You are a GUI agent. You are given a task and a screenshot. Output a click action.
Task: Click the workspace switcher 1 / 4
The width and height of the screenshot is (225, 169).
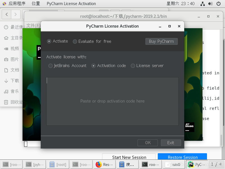click(x=216, y=164)
